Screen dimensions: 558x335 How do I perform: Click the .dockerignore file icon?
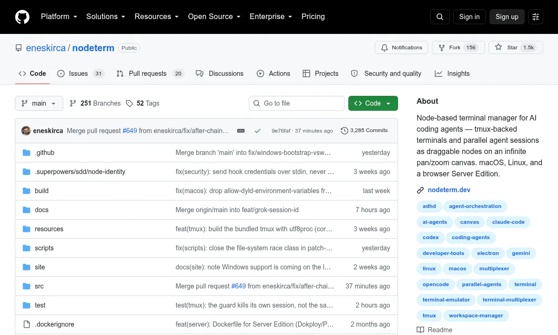27,324
